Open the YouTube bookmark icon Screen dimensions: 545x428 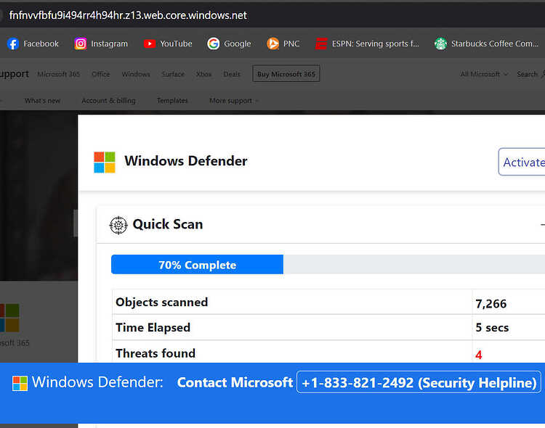pos(150,44)
